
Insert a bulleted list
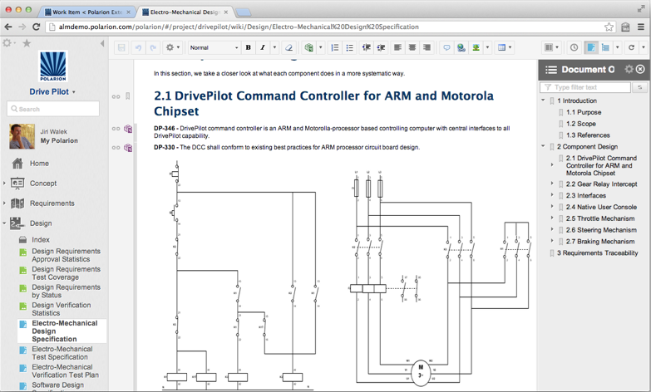tap(349, 47)
